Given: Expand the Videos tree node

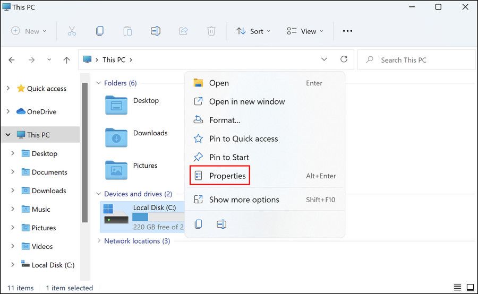Looking at the screenshot, I should [13, 246].
